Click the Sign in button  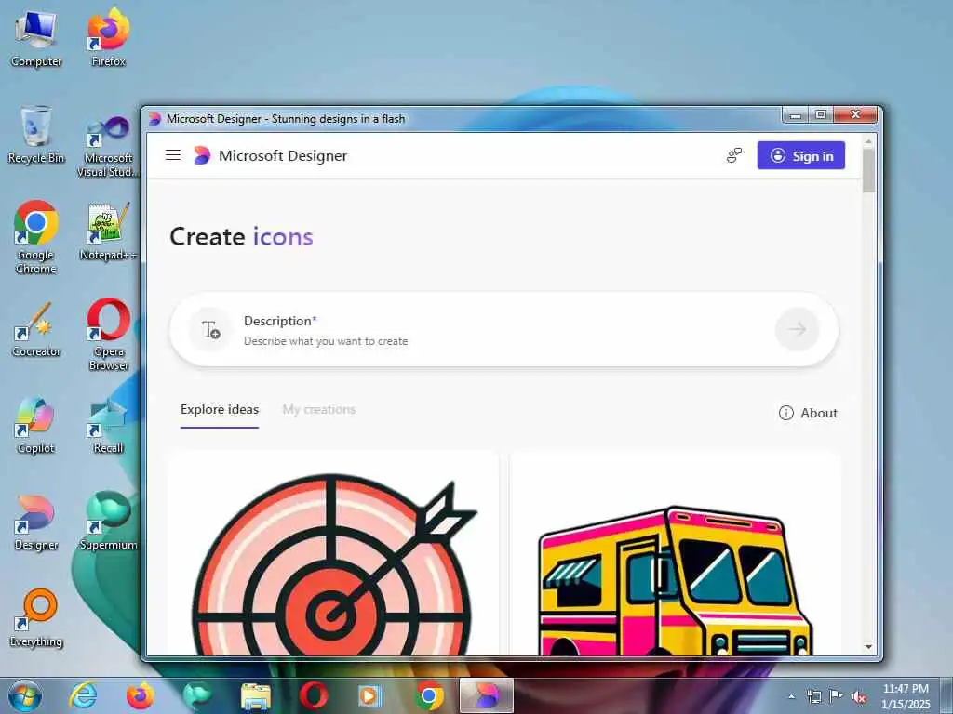800,155
